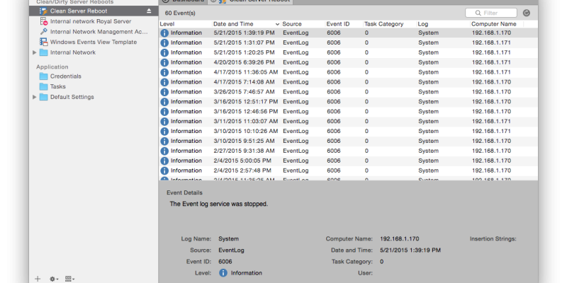
Task: Click the eject icon beside Clean Server Reboot
Action: (149, 11)
